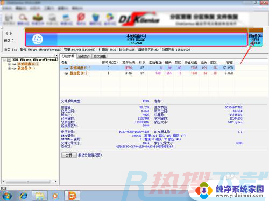Switch to the DiskGenius taskbar button

pyautogui.click(x=72, y=196)
